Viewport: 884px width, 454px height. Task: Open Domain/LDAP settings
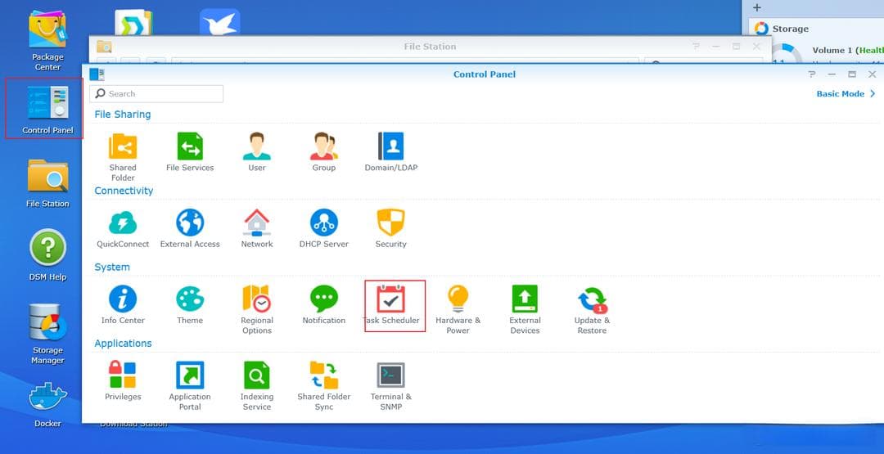click(390, 151)
